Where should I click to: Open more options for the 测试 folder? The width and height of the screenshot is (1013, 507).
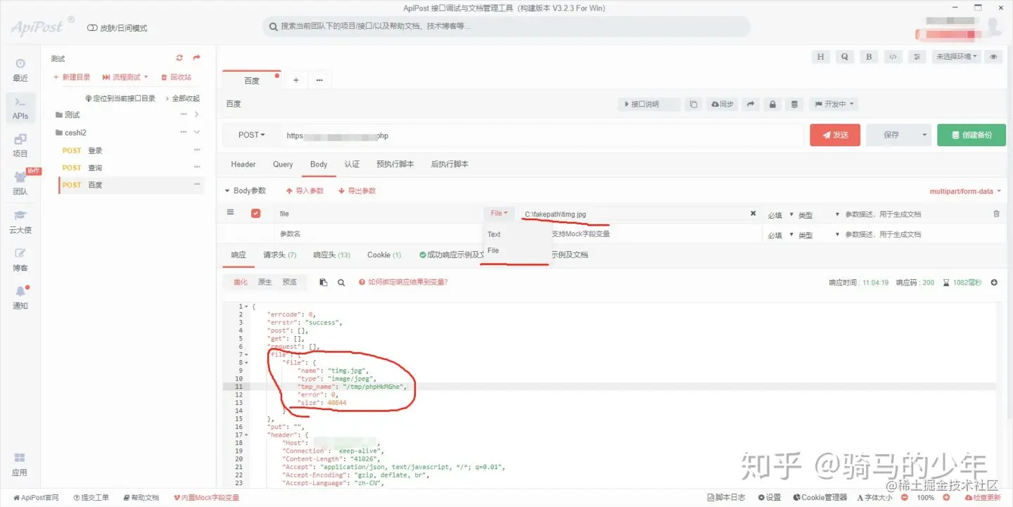tap(184, 114)
